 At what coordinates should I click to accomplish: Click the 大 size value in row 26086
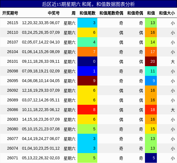[x=173, y=110]
